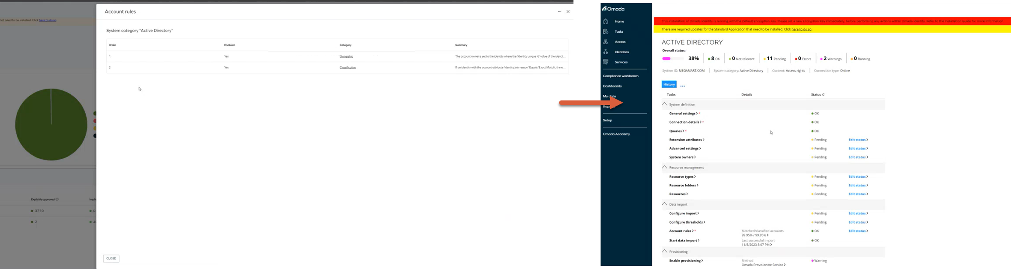Open General settings task
The width and height of the screenshot is (1011, 269).
684,114
